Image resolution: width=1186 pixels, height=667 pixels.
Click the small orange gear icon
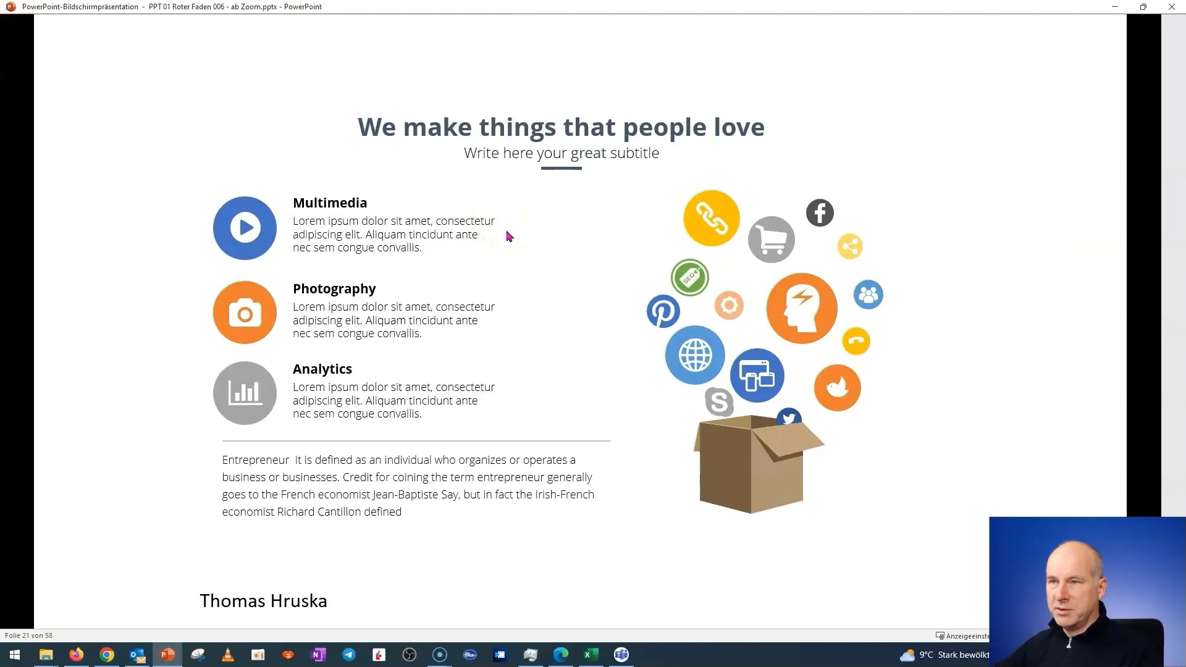coord(729,305)
